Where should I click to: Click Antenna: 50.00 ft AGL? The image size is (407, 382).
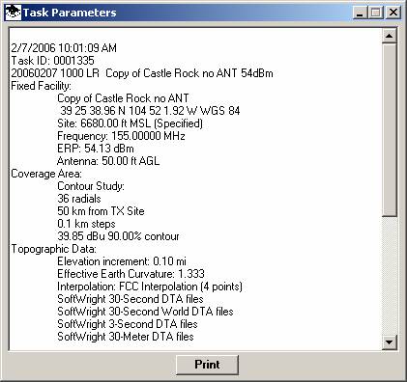[108, 161]
